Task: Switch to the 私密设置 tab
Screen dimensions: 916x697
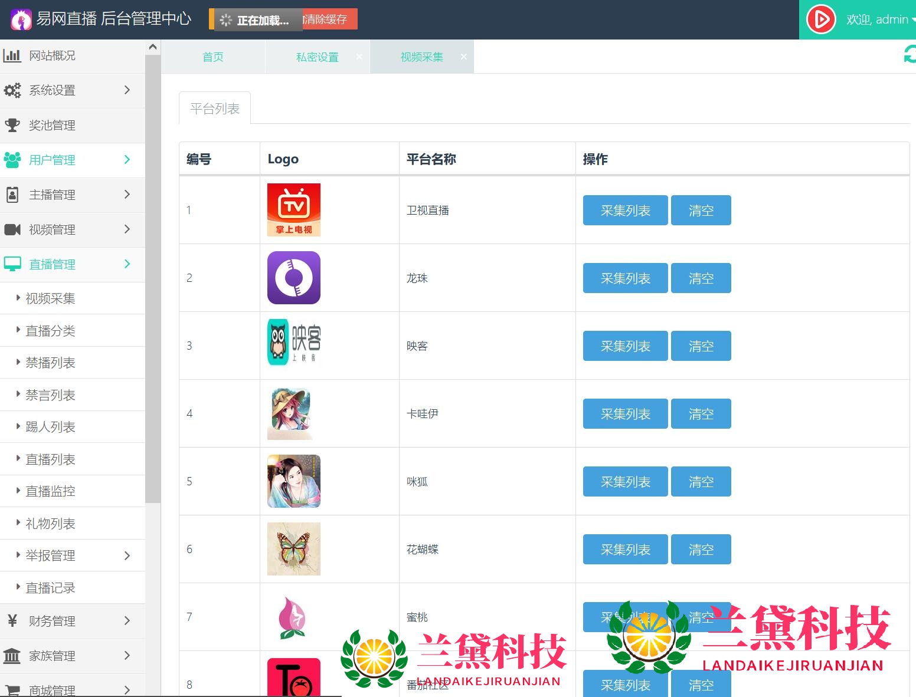Action: [317, 57]
